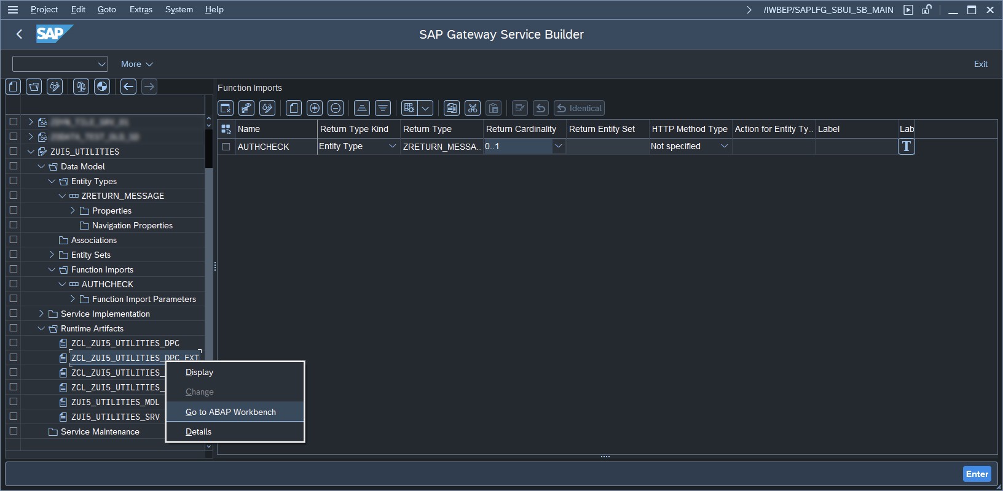
Task: Open the Extras menu
Action: pos(141,9)
